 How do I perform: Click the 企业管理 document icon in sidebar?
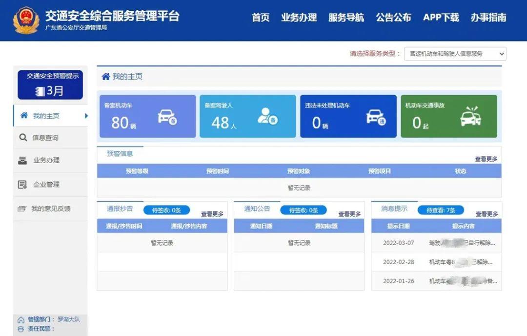[22, 185]
